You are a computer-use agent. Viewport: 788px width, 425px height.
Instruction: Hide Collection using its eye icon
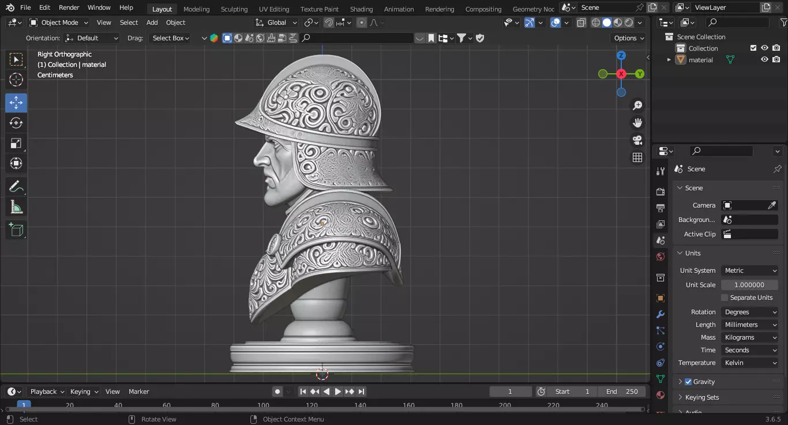(x=764, y=48)
